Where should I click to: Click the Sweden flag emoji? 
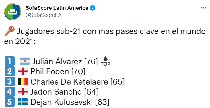pyautogui.click(x=23, y=102)
